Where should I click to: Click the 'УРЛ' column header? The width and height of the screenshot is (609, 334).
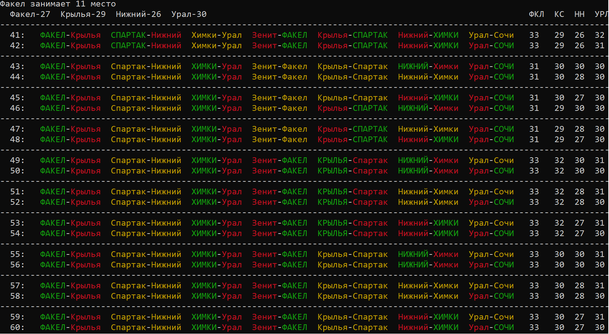point(601,14)
